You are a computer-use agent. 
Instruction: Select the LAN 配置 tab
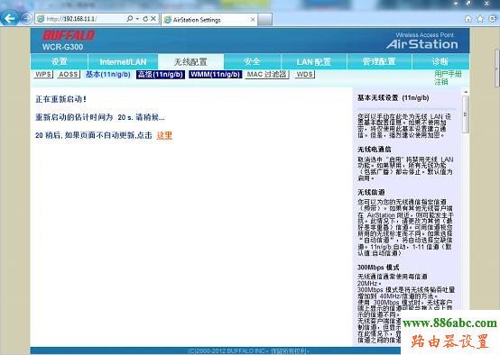[314, 62]
